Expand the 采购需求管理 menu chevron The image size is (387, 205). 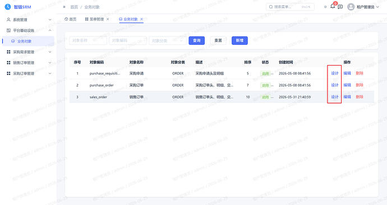50,52
